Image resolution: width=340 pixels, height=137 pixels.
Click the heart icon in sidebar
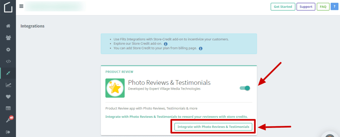(8, 97)
